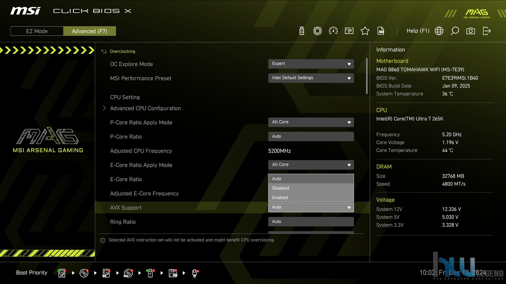Take a screenshot with the camera icon

point(471,31)
